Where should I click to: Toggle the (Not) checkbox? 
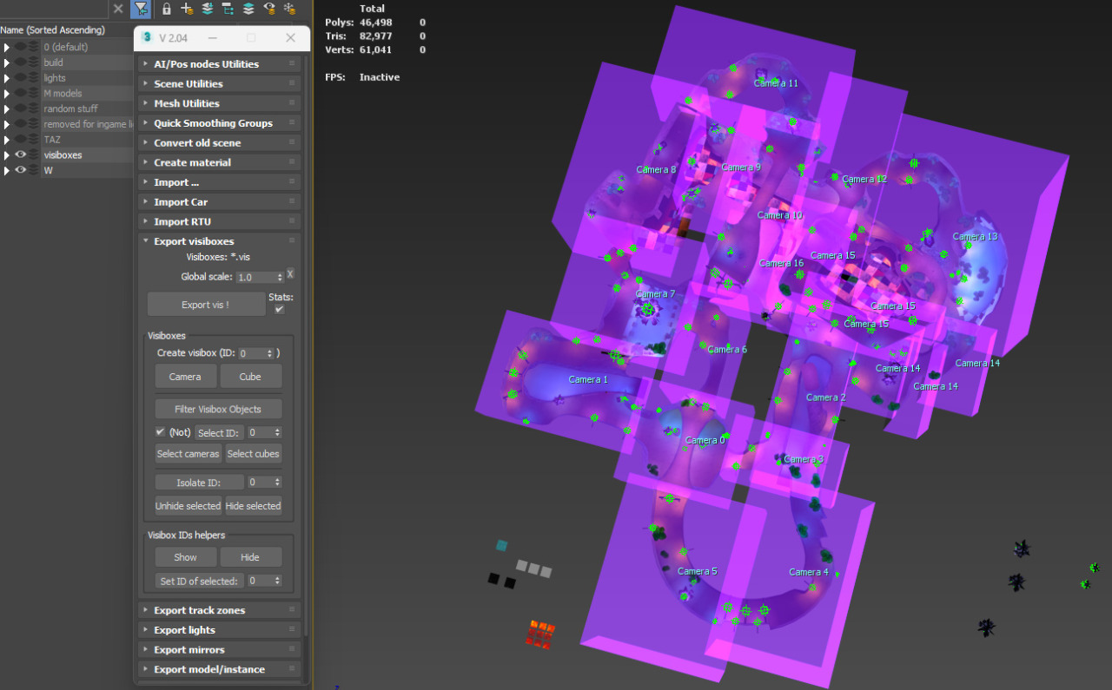coord(160,432)
